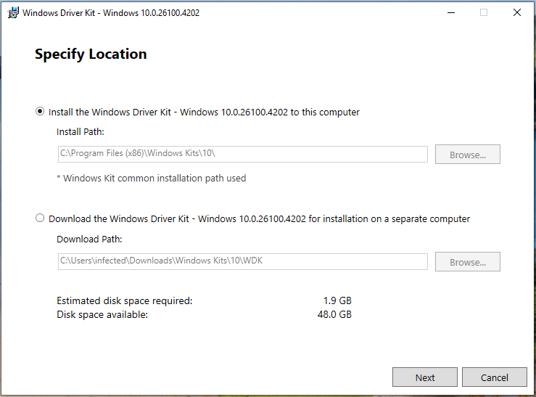Click the 48.0 GB available space value
This screenshot has height=397, width=536.
tap(334, 314)
